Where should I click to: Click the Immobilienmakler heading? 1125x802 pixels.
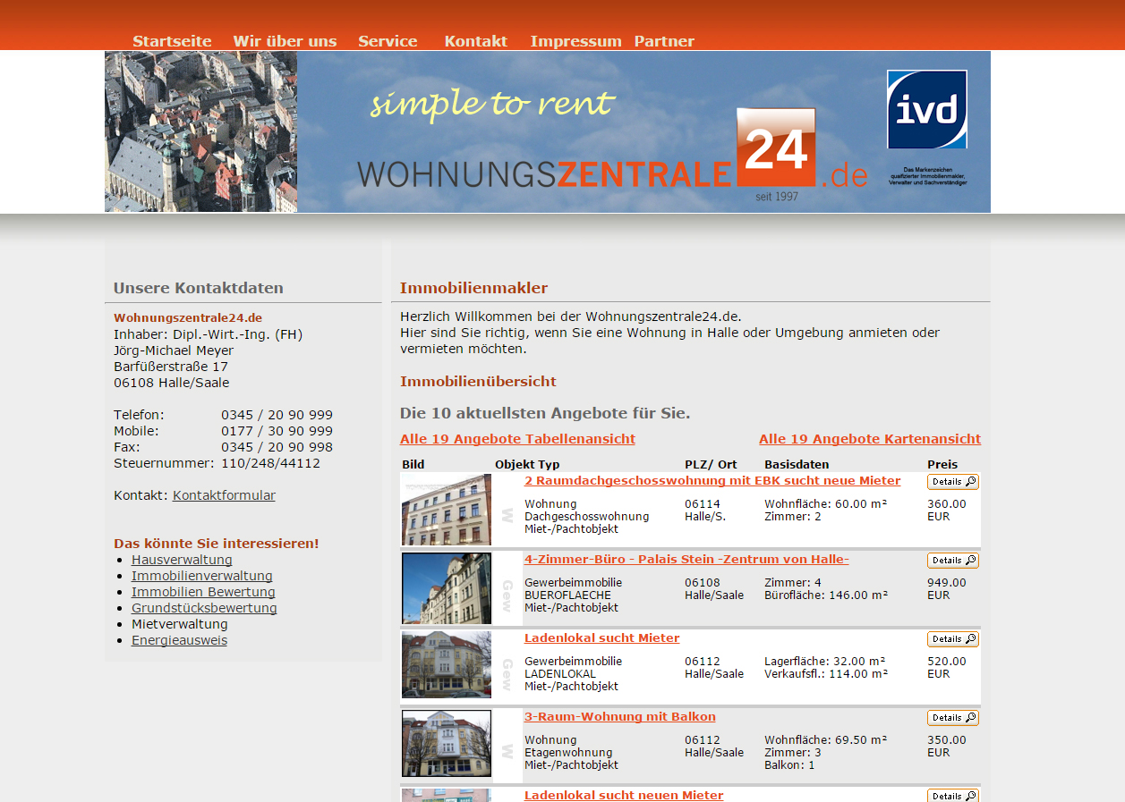[473, 288]
